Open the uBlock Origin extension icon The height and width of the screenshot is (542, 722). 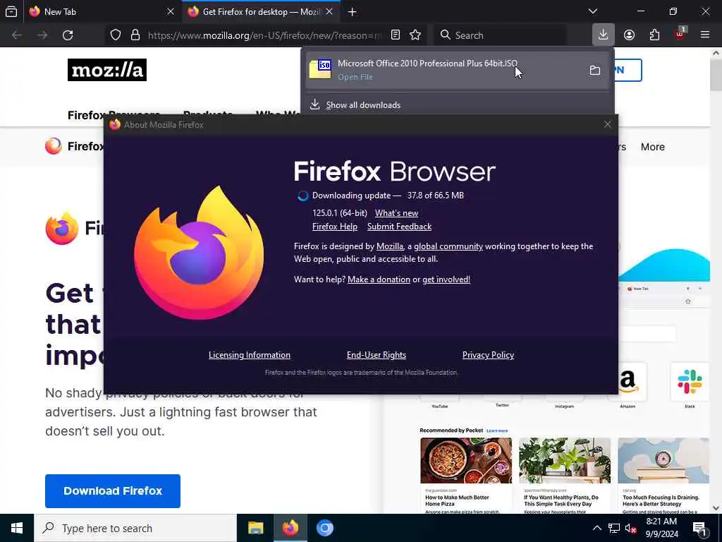click(x=680, y=35)
